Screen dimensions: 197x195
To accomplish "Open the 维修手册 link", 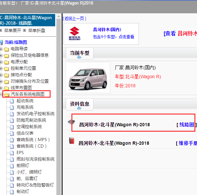I will coord(188,143).
